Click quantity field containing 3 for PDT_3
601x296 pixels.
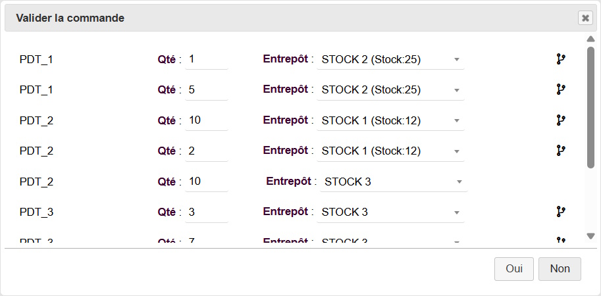click(207, 212)
